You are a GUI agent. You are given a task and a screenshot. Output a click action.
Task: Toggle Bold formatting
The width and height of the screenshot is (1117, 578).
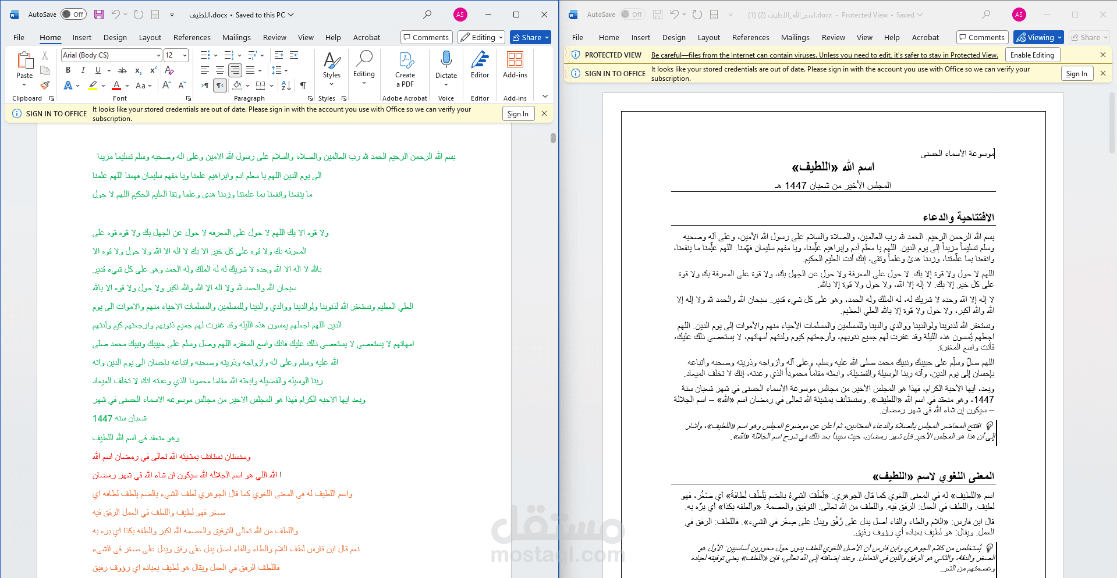tap(68, 70)
